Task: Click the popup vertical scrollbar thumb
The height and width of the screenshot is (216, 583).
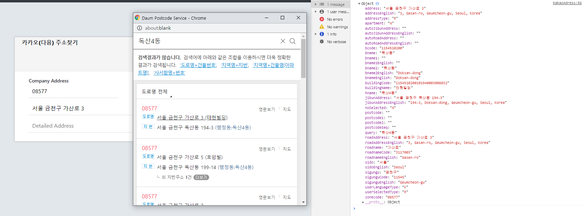Action: [x=303, y=58]
